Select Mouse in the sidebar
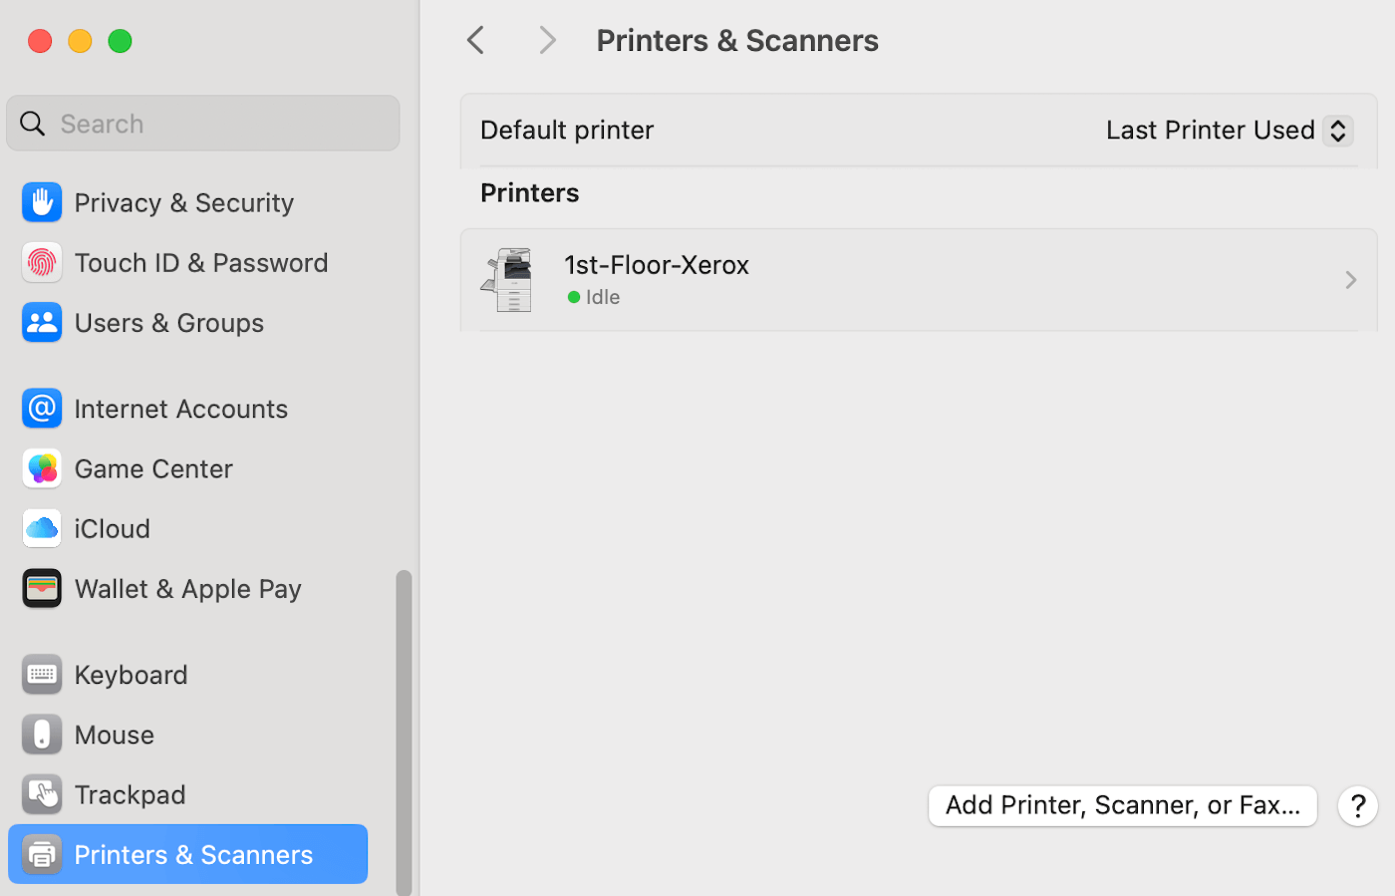1395x896 pixels. pyautogui.click(x=114, y=735)
